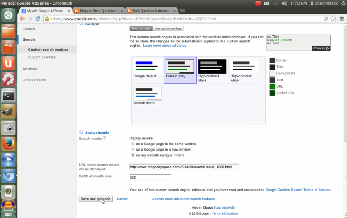The image size is (347, 218).
Task: Open the screenshot camera application
Action: point(8,128)
